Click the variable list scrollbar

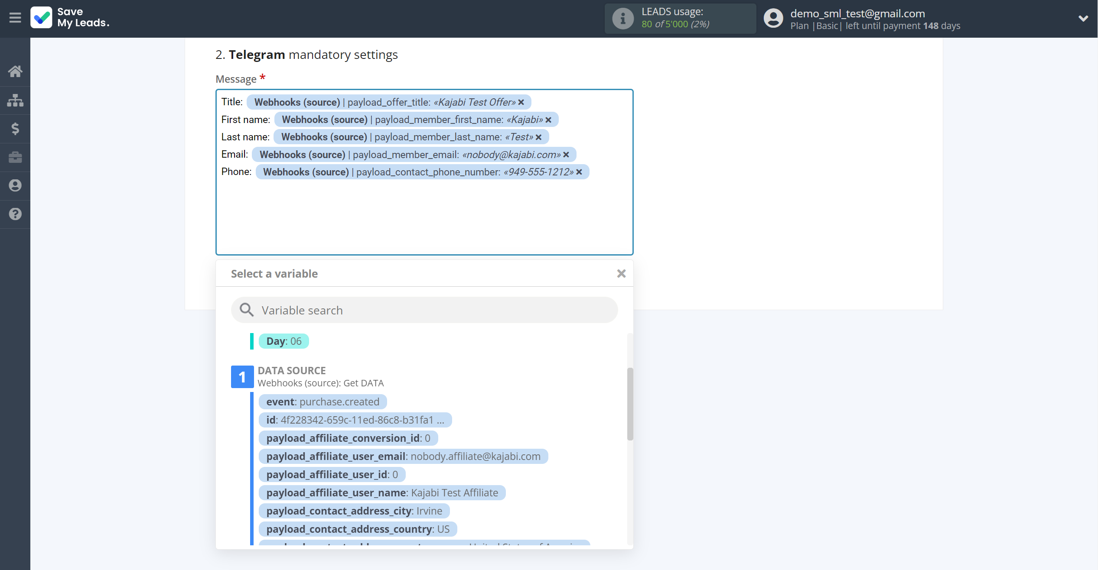(630, 404)
